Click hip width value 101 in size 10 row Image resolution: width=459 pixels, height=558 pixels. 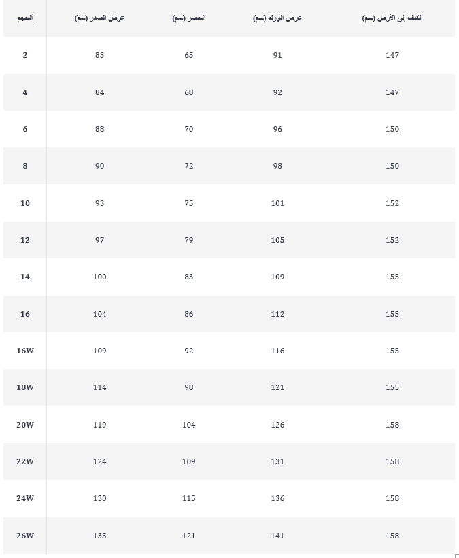(x=277, y=203)
